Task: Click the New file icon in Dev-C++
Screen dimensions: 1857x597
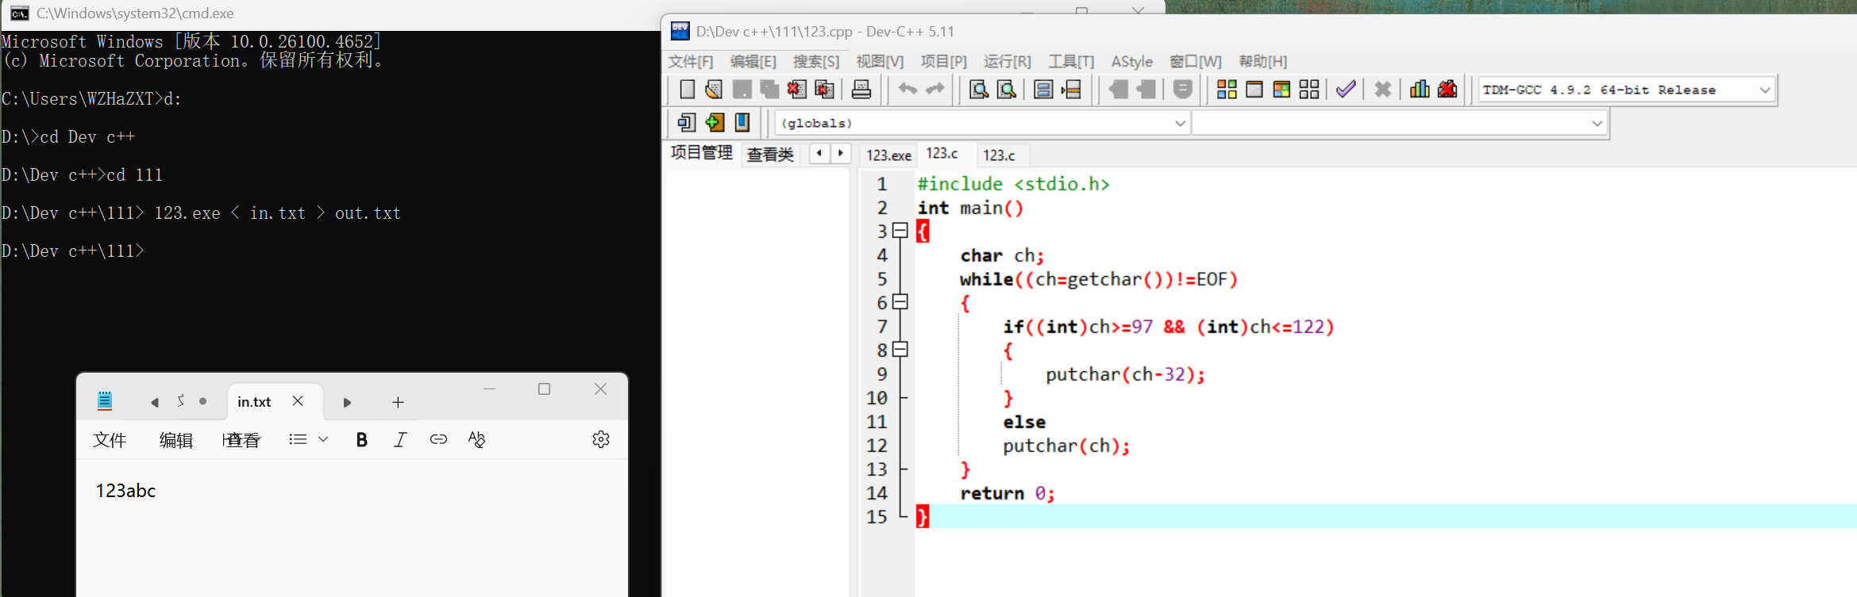Action: 688,90
